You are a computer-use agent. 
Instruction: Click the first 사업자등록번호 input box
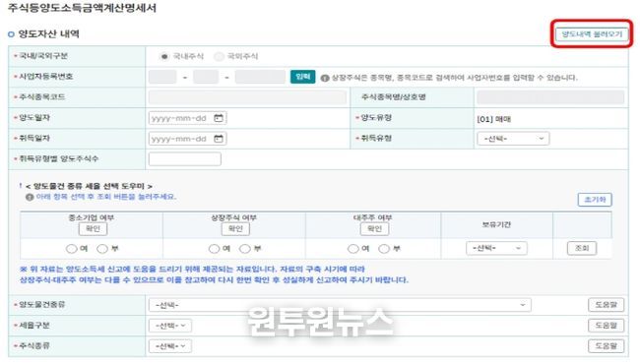click(x=162, y=77)
